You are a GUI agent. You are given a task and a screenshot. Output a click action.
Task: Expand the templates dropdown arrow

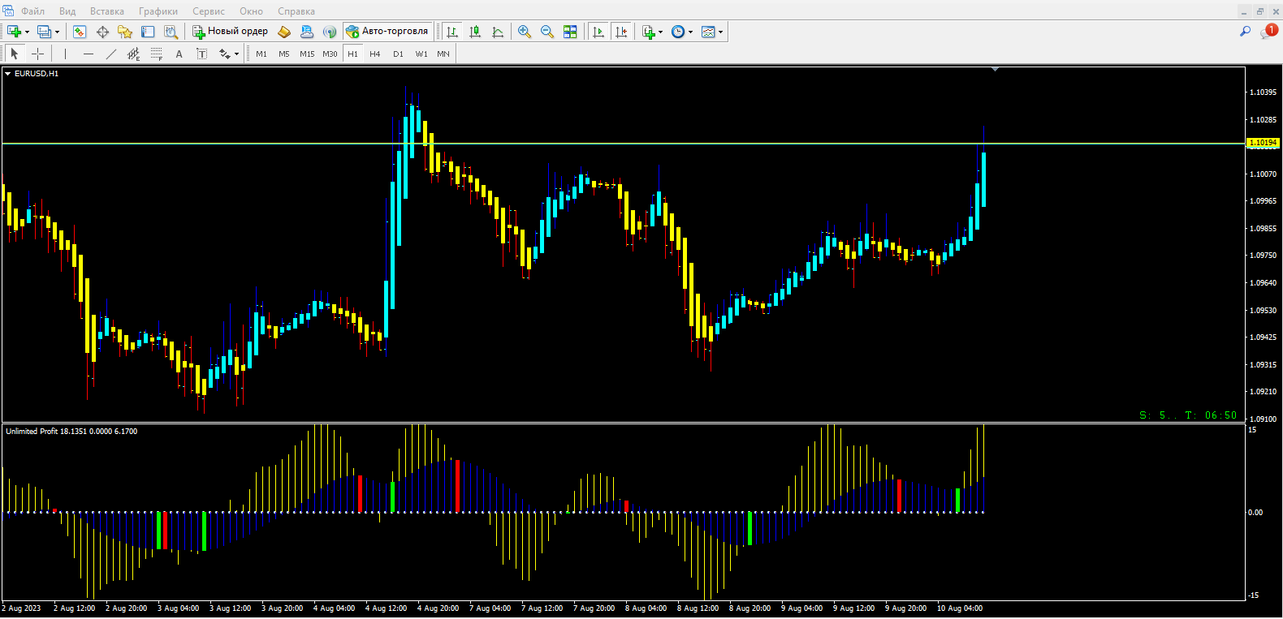tap(720, 32)
